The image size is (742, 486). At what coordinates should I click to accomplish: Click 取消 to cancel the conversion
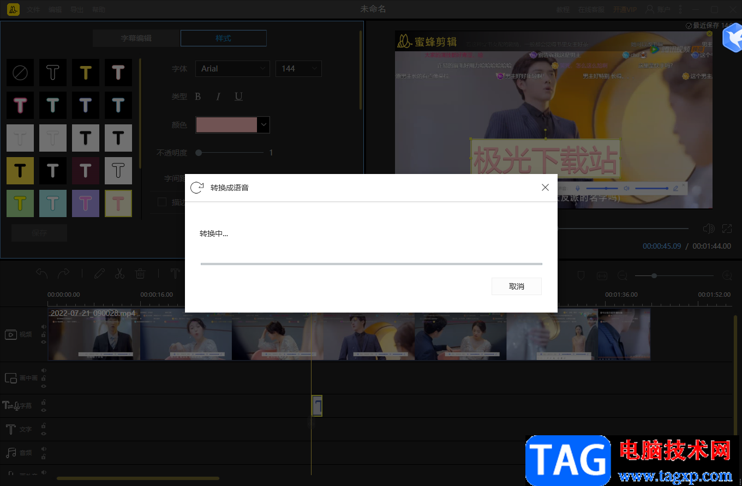tap(517, 286)
